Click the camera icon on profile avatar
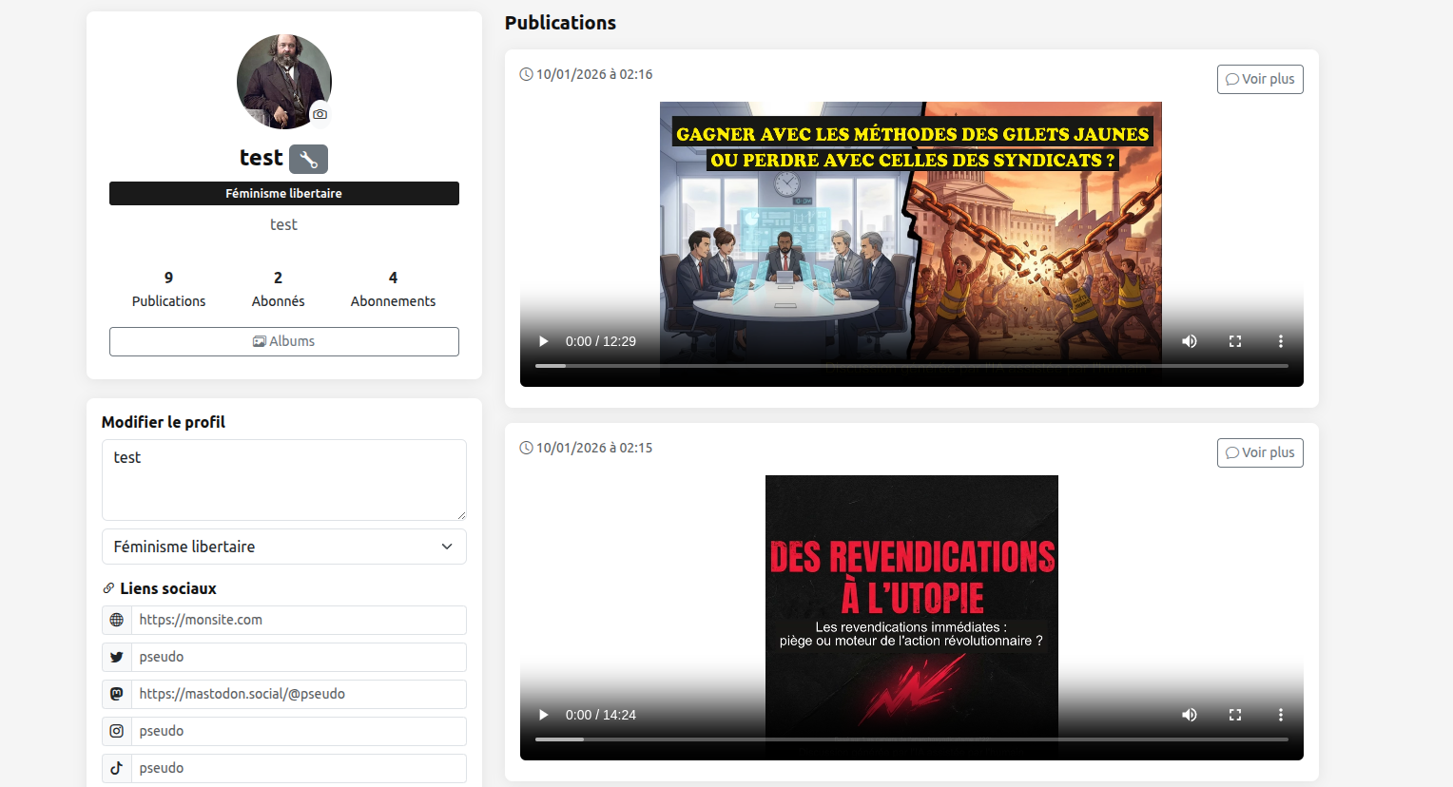This screenshot has height=787, width=1453. pyautogui.click(x=320, y=114)
